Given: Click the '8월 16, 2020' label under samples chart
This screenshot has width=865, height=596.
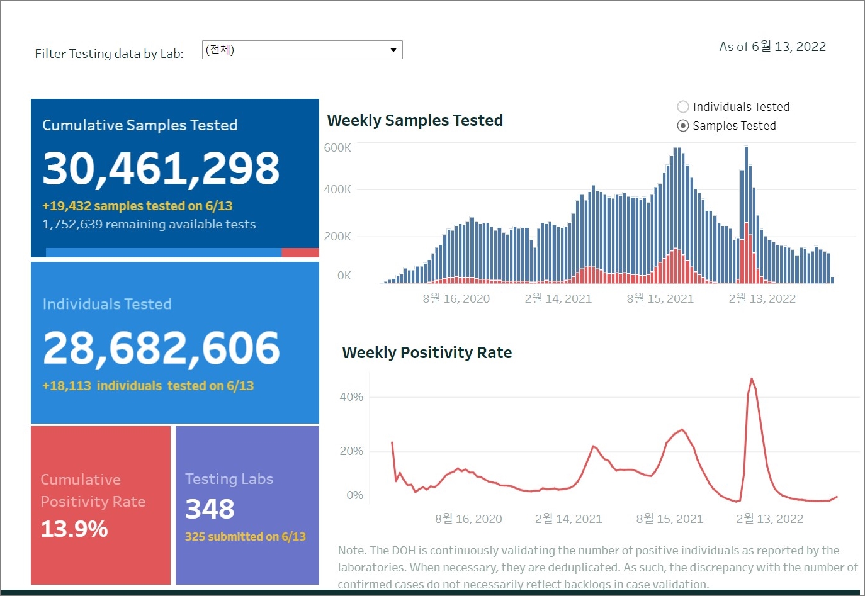Looking at the screenshot, I should [456, 298].
